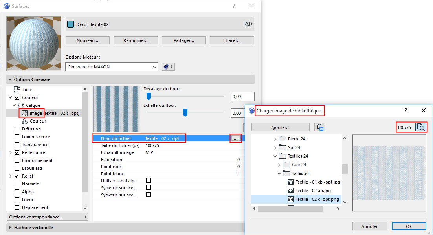Select the Calque layer icon
This screenshot has height=235, width=433.
[21, 105]
